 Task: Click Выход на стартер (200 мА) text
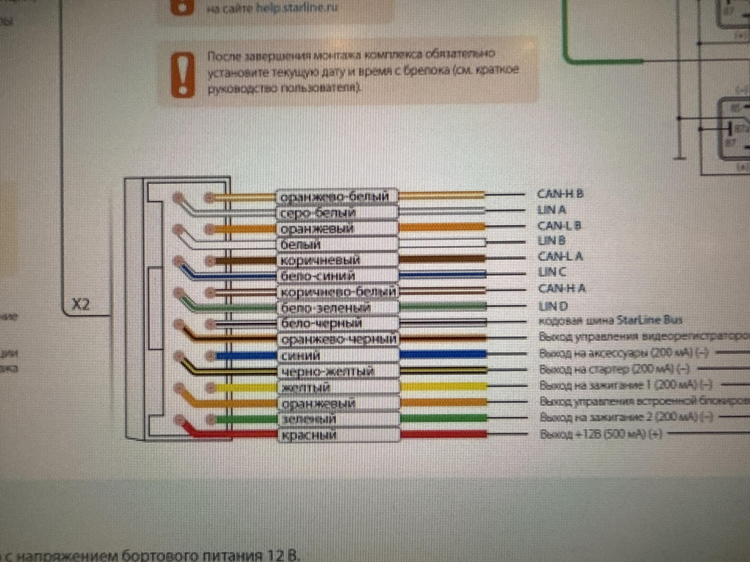tap(615, 369)
